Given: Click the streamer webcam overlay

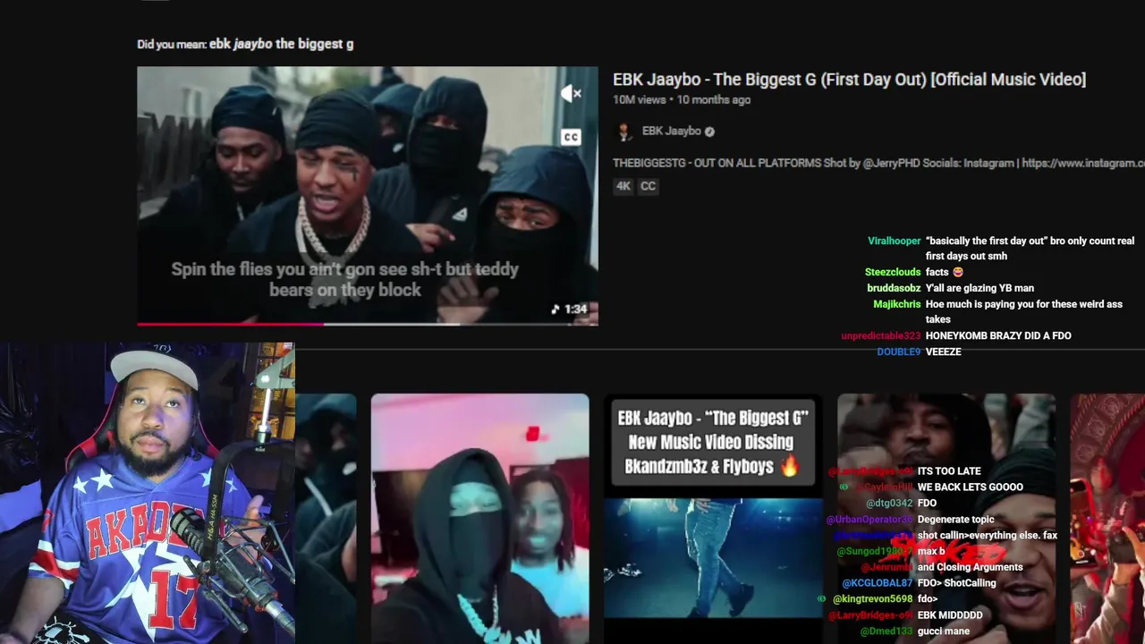Looking at the screenshot, I should [x=148, y=493].
